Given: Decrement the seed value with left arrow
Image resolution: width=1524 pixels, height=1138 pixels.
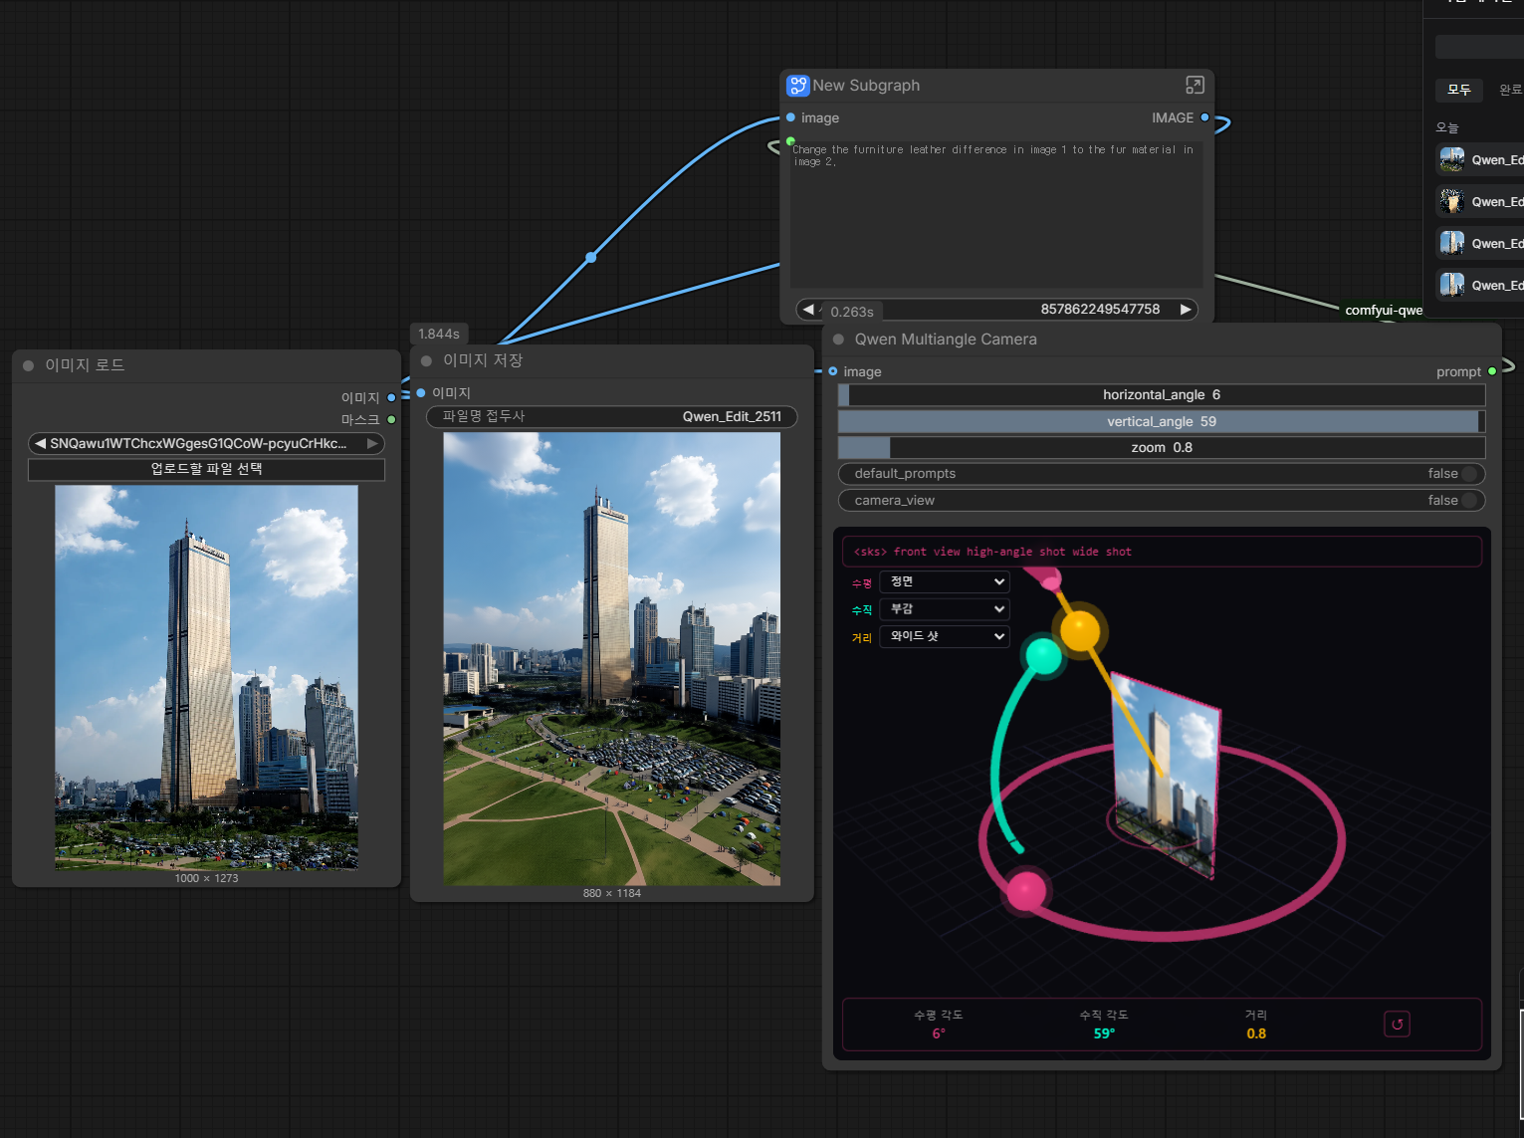Looking at the screenshot, I should pos(807,310).
